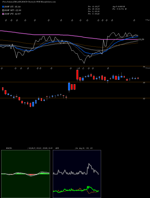The image size is (150, 198).
Task: Open the green MACD histogram panel
Action: click(x=25, y=174)
